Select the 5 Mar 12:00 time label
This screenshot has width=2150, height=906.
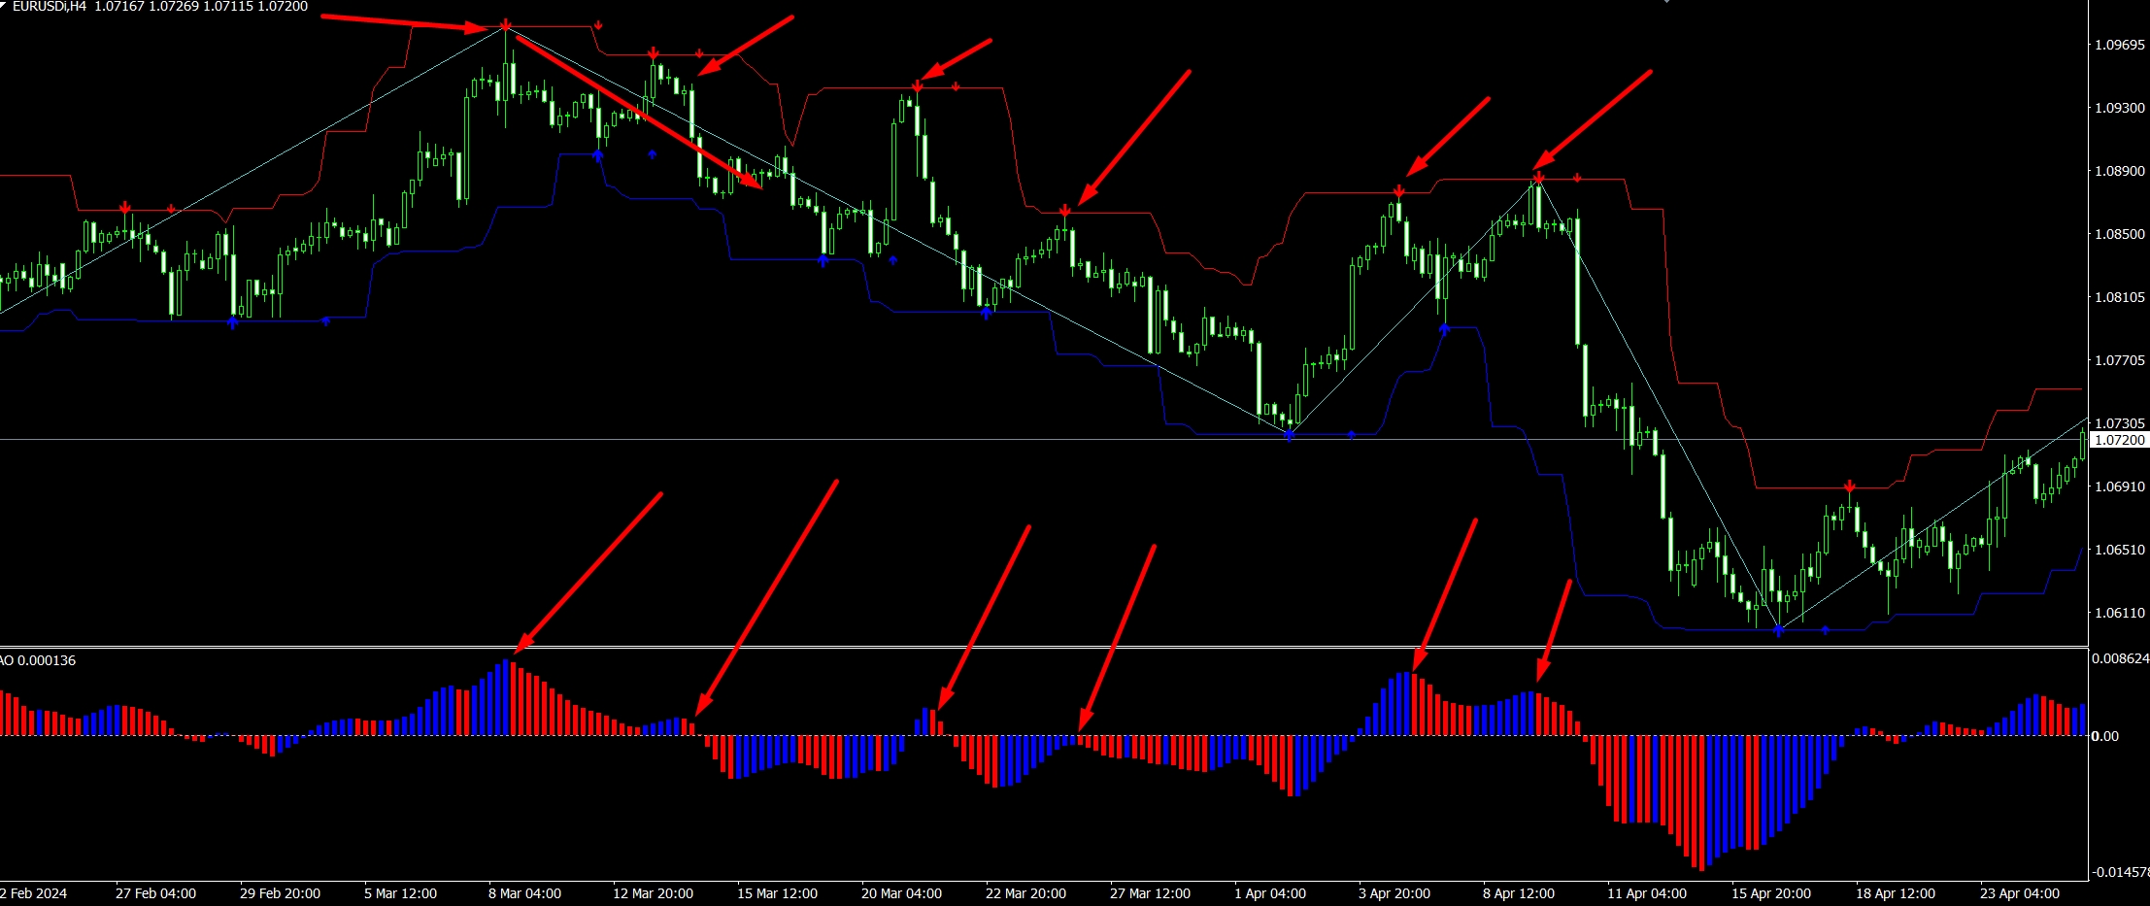(x=400, y=893)
